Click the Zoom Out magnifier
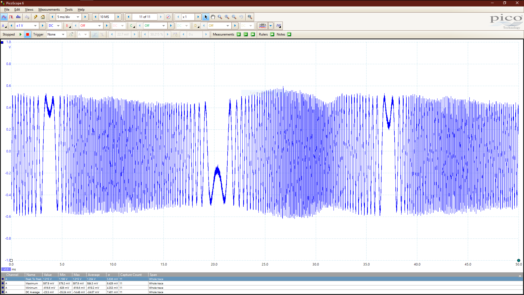This screenshot has width=524, height=295. tap(234, 17)
